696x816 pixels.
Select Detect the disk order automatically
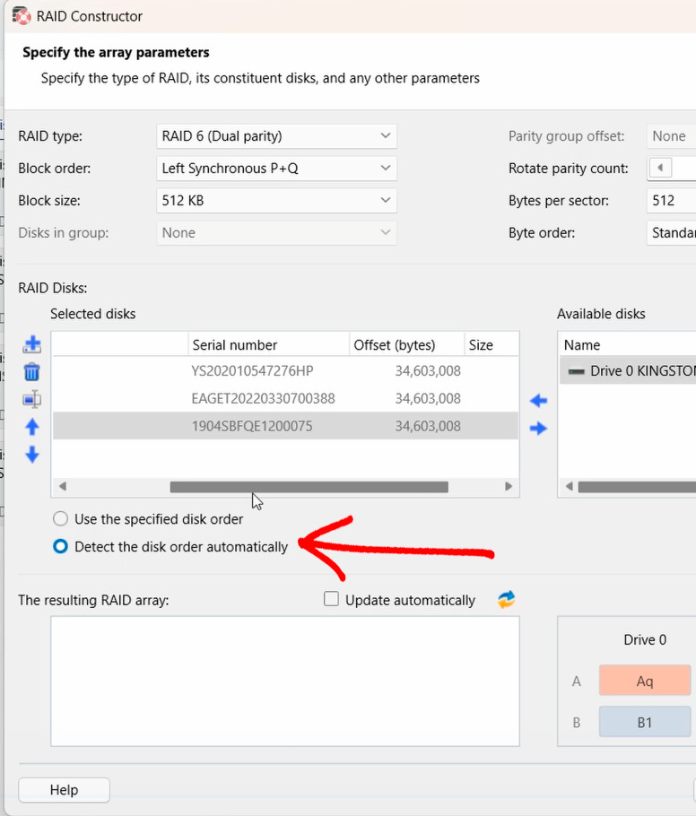(60, 546)
